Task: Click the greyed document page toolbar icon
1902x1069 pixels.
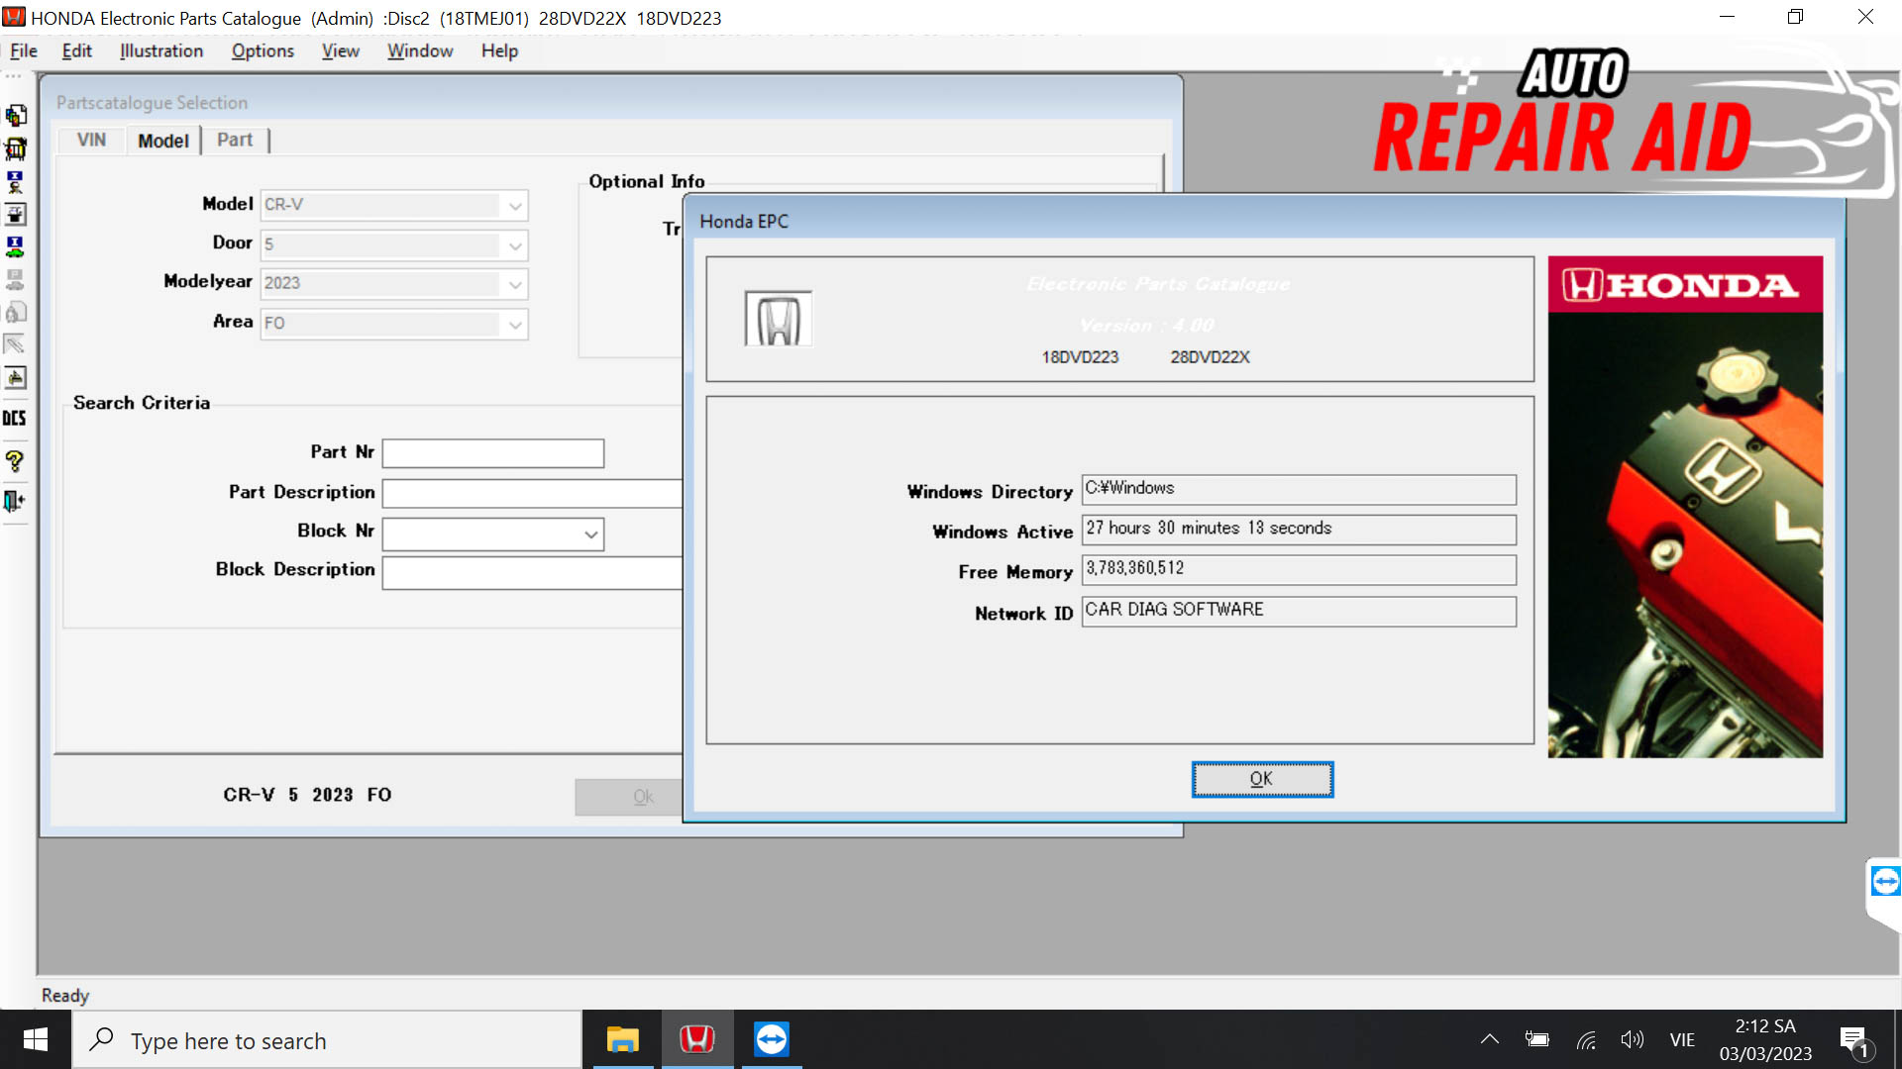Action: tap(16, 312)
